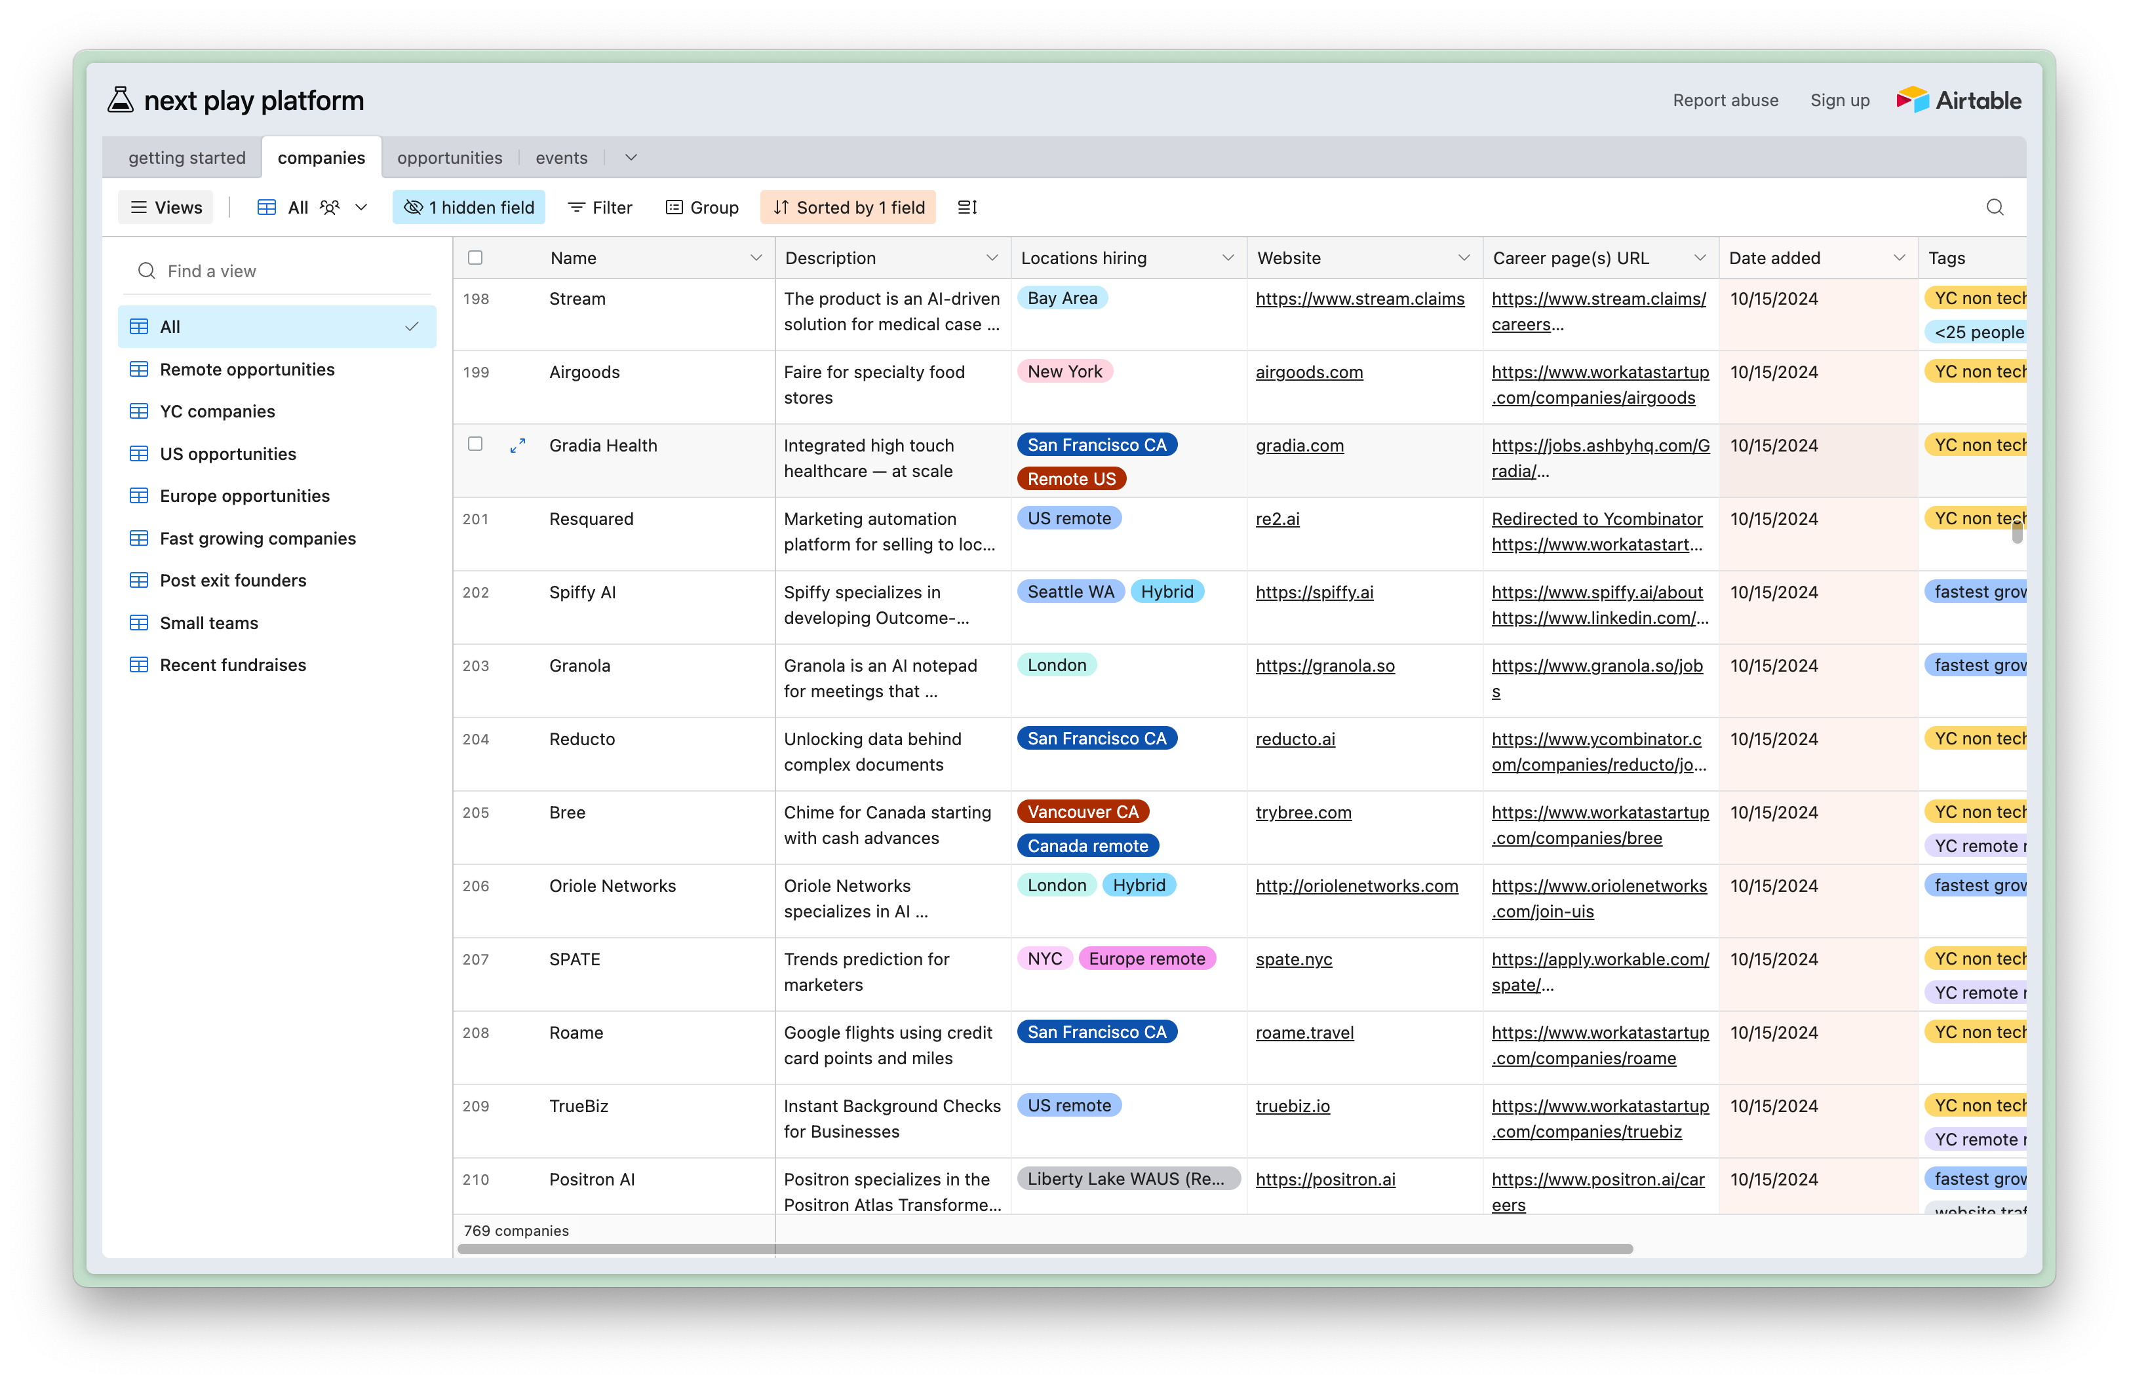Open the 1 hidden field toggle
2129x1384 pixels.
469,208
